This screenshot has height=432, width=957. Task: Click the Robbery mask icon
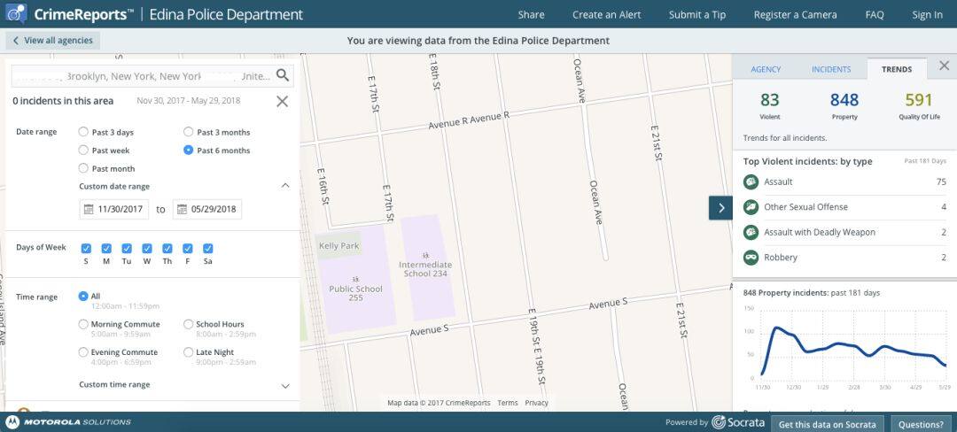(751, 257)
